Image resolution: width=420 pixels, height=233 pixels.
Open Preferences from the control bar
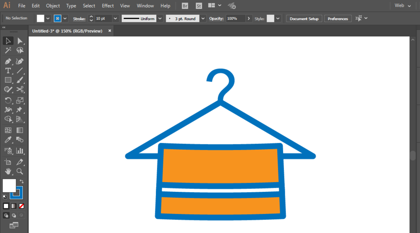pyautogui.click(x=338, y=18)
